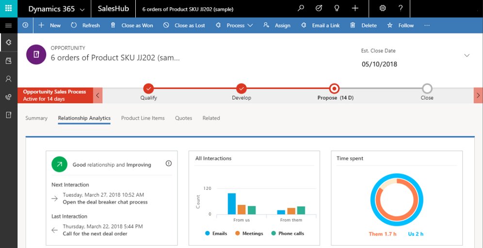The width and height of the screenshot is (483, 248).
Task: Toggle the Meetings legend item
Action: tap(249, 233)
